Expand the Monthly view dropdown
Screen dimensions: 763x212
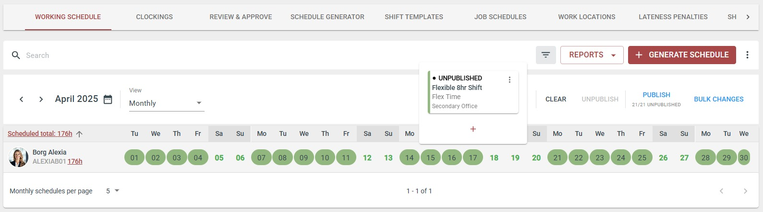tap(167, 103)
